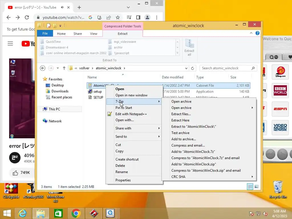Screen dimensions: 292x219
Task: Click QuickTime TV tab
Action: [274, 57]
